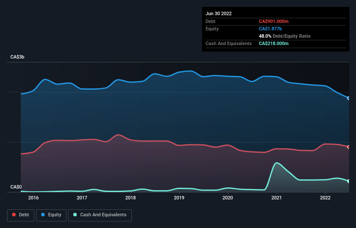Image resolution: width=356 pixels, height=228 pixels.
Task: Click the CA$218.000m cash value
Action: pos(274,43)
